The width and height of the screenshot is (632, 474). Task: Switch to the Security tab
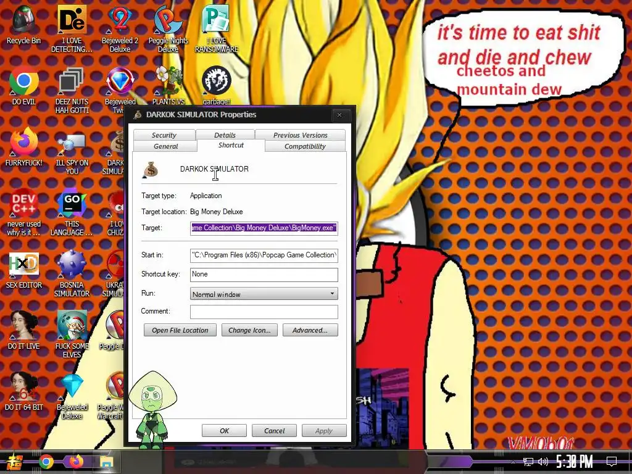164,135
